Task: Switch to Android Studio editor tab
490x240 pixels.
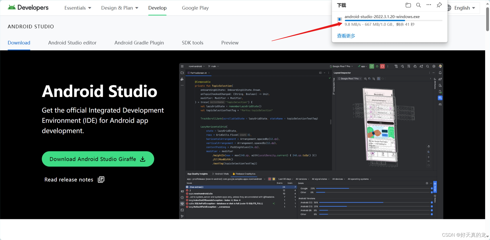Action: click(72, 43)
